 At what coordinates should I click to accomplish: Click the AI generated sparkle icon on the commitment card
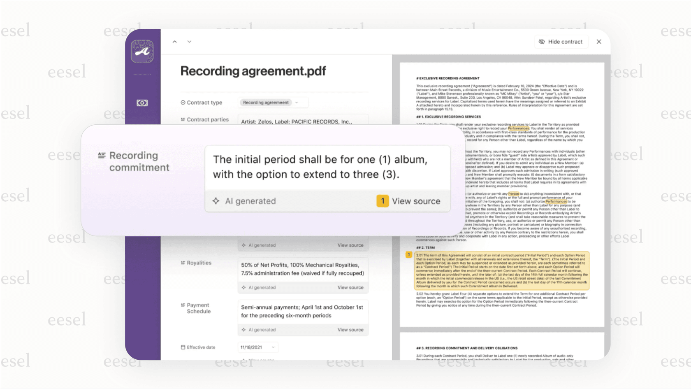coord(216,201)
